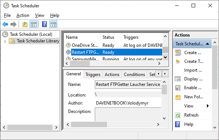Switch to the partially visible Settings tab
Image resolution: width=219 pixels, height=140 pixels.
click(x=151, y=75)
